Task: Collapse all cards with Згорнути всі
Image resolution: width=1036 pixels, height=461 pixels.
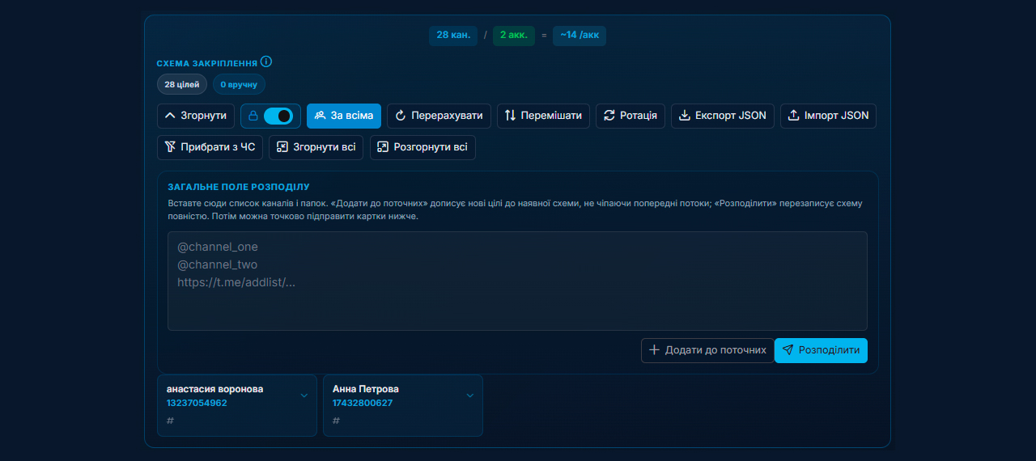Action: point(316,147)
